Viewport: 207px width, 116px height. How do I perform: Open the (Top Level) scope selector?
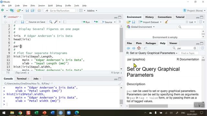pos(22,72)
